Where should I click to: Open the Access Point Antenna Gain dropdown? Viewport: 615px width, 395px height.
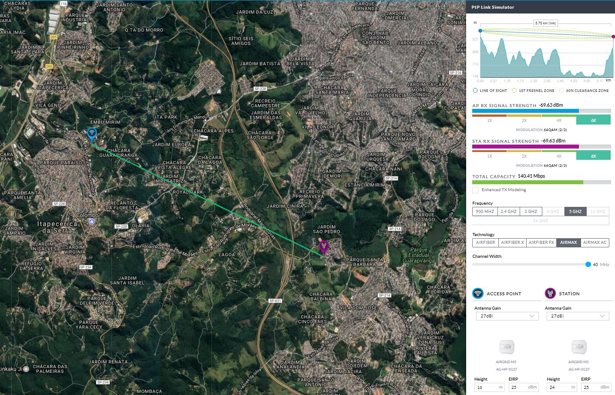click(x=507, y=316)
